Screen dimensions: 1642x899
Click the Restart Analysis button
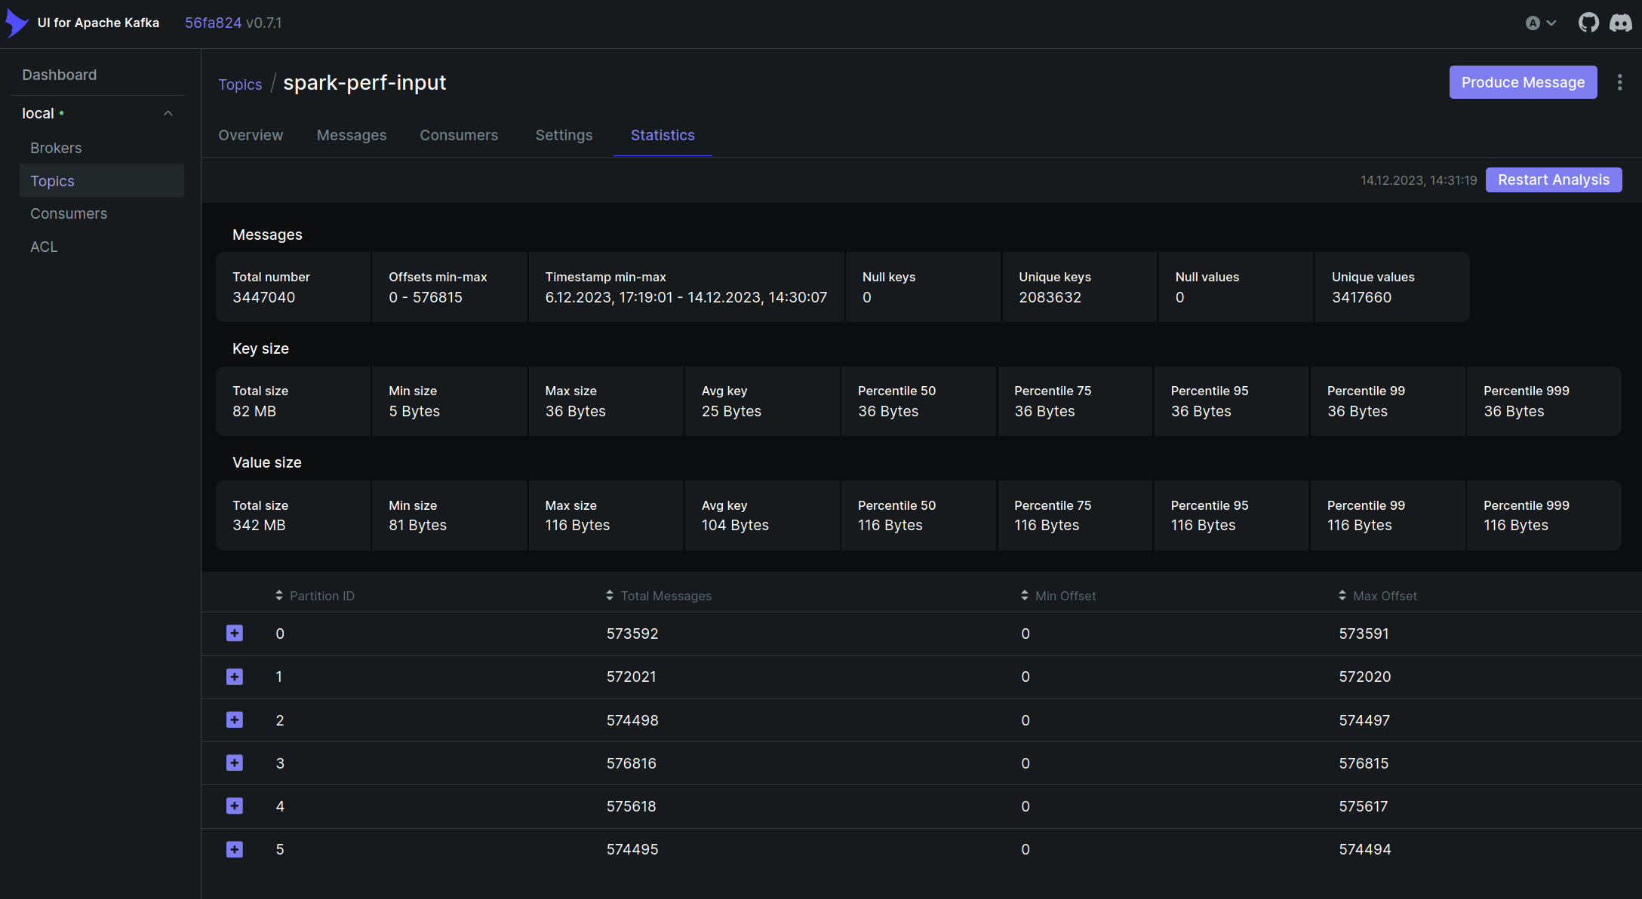point(1554,179)
